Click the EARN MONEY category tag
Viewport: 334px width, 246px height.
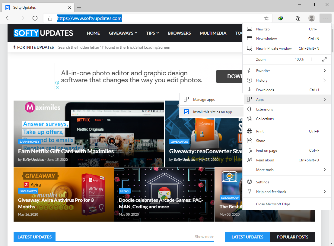coord(29,142)
